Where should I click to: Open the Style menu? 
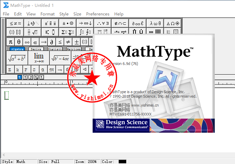tap(64, 14)
